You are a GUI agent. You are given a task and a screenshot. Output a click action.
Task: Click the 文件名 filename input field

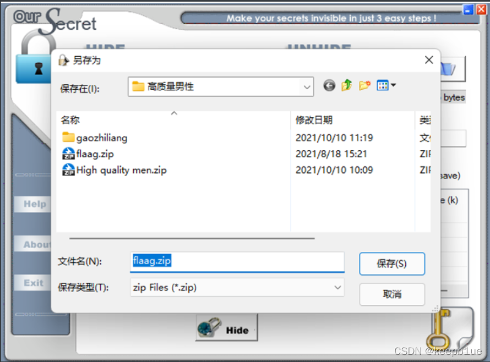[237, 262]
